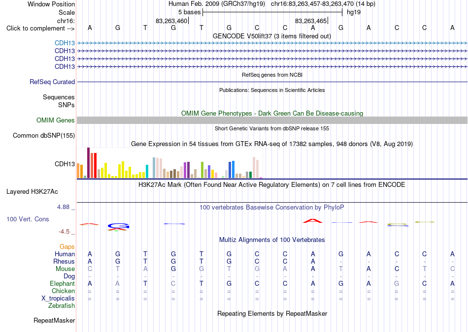Image resolution: width=468 pixels, height=332 pixels.
Task: Select the Chicken species label
Action: tap(63, 291)
